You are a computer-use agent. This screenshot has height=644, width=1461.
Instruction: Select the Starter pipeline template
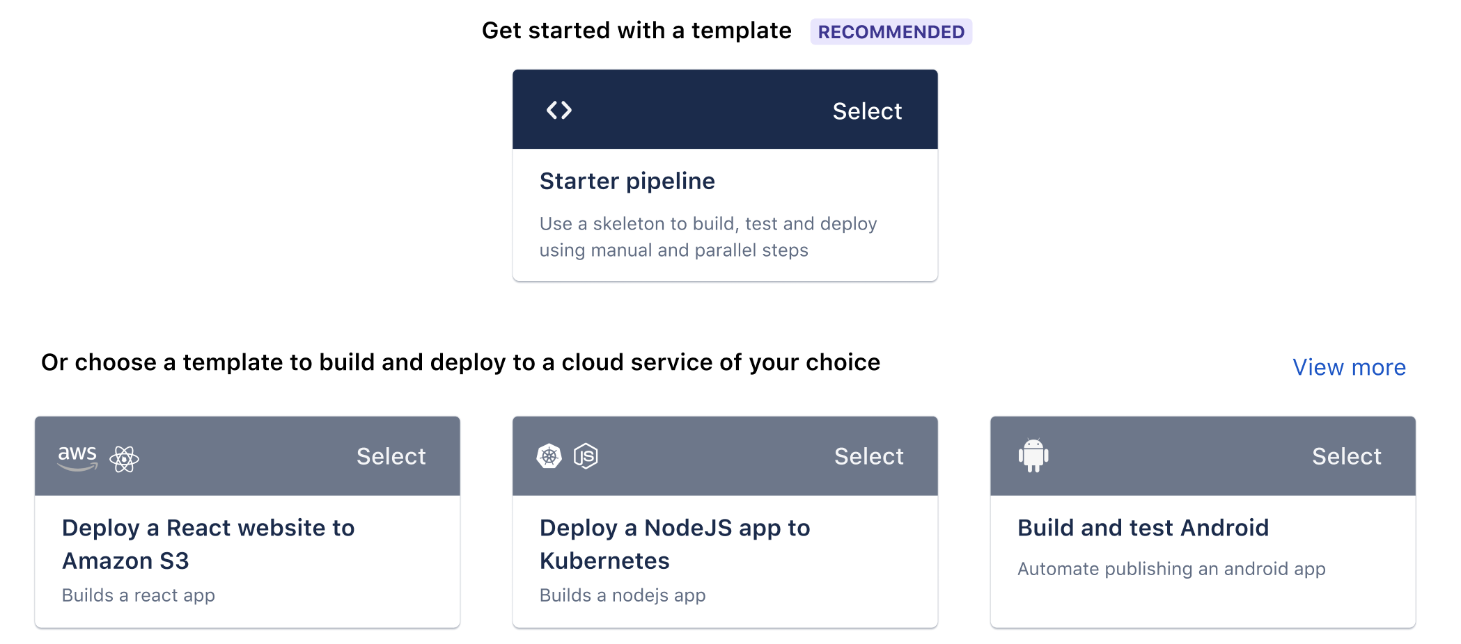pos(867,111)
